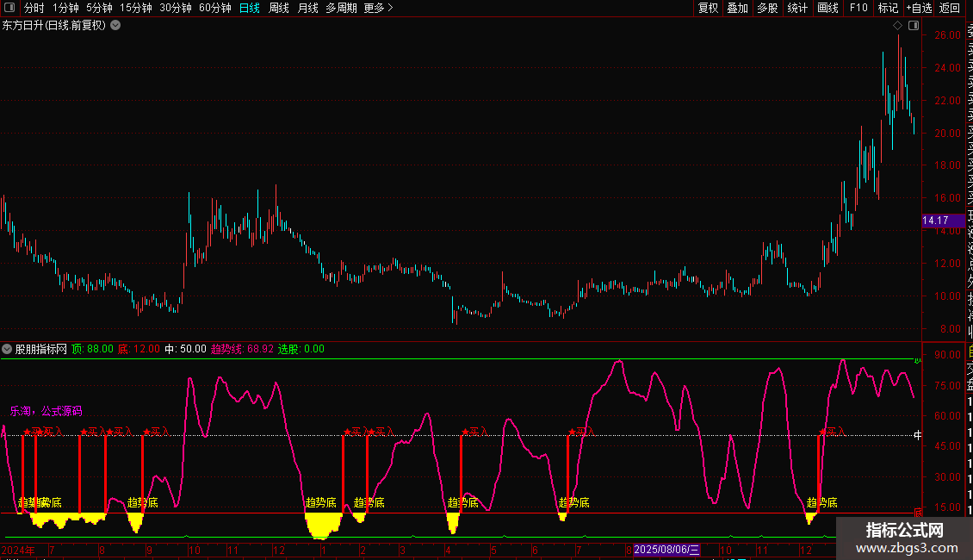Select the 月线 monthly period
Image resolution: width=973 pixels, height=560 pixels.
coord(307,8)
